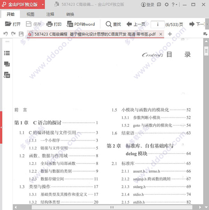Click entry 2.1.3 stdarg.h
Screen dimensions: 209x210
[x=156, y=187]
